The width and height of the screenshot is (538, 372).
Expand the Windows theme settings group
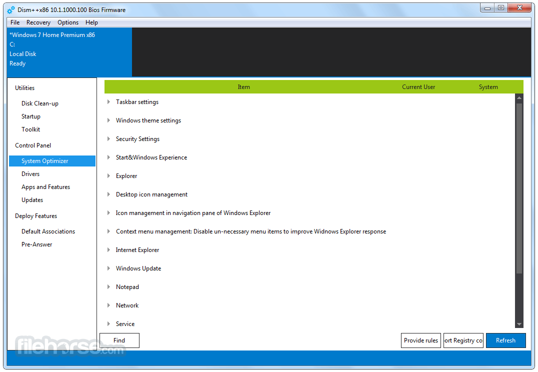tap(108, 120)
